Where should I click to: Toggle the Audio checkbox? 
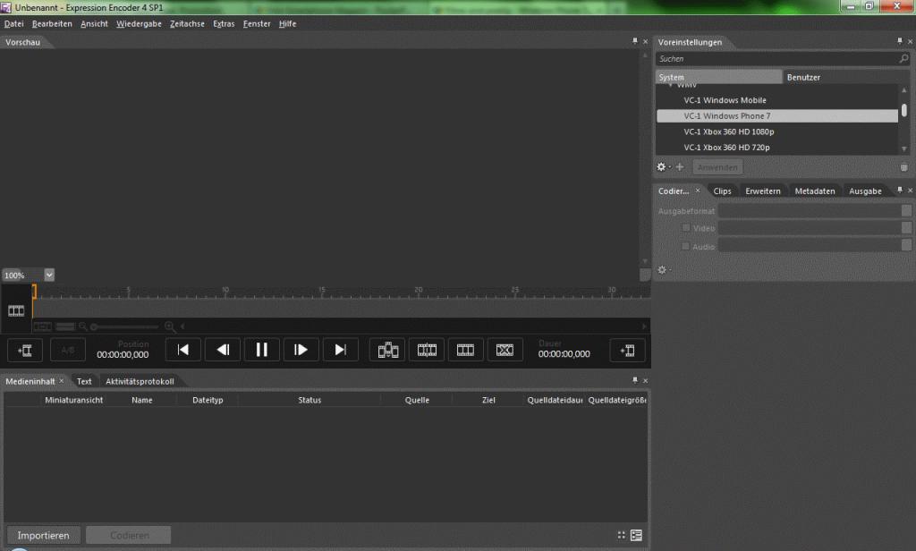point(686,246)
